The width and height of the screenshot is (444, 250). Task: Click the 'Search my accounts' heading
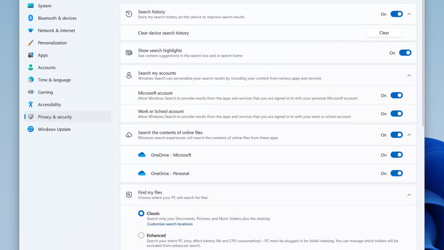(x=157, y=73)
